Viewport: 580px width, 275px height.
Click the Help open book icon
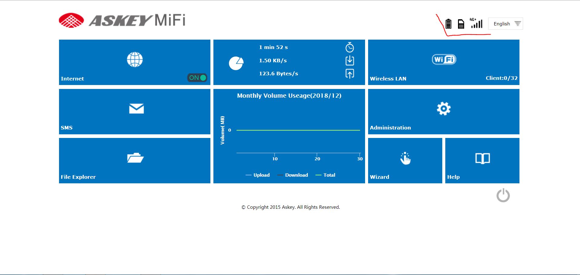(x=483, y=158)
